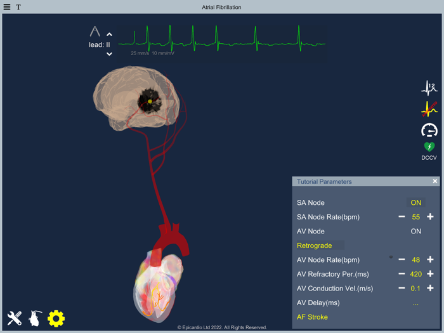Click the white heart model icon
The image size is (444, 333).
35,318
